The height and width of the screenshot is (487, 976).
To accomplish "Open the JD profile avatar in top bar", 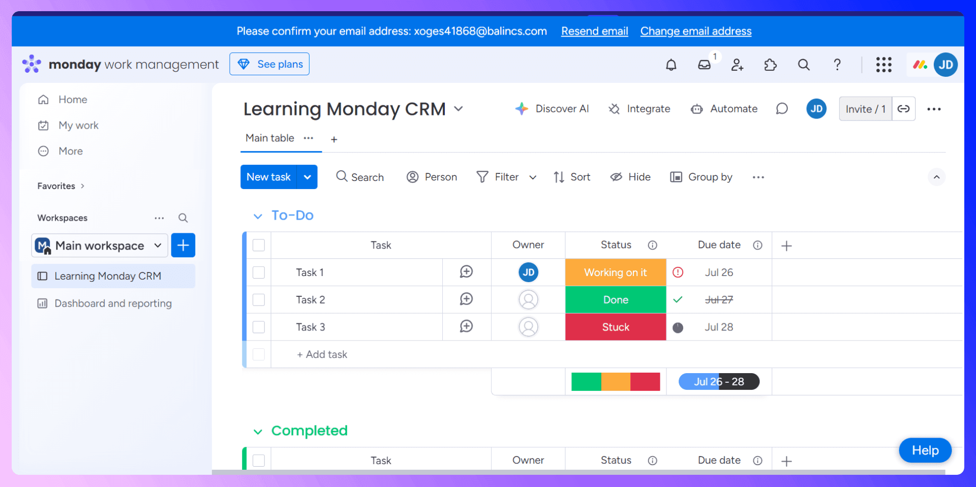I will tap(946, 65).
